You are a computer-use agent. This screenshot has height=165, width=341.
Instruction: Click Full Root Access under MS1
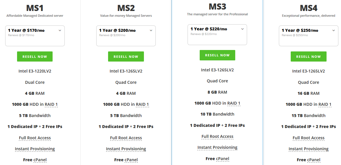[x=35, y=138]
